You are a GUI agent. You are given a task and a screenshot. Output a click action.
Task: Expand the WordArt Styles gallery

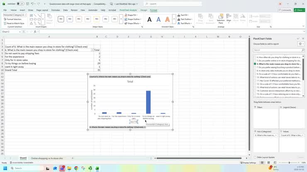point(174,19)
